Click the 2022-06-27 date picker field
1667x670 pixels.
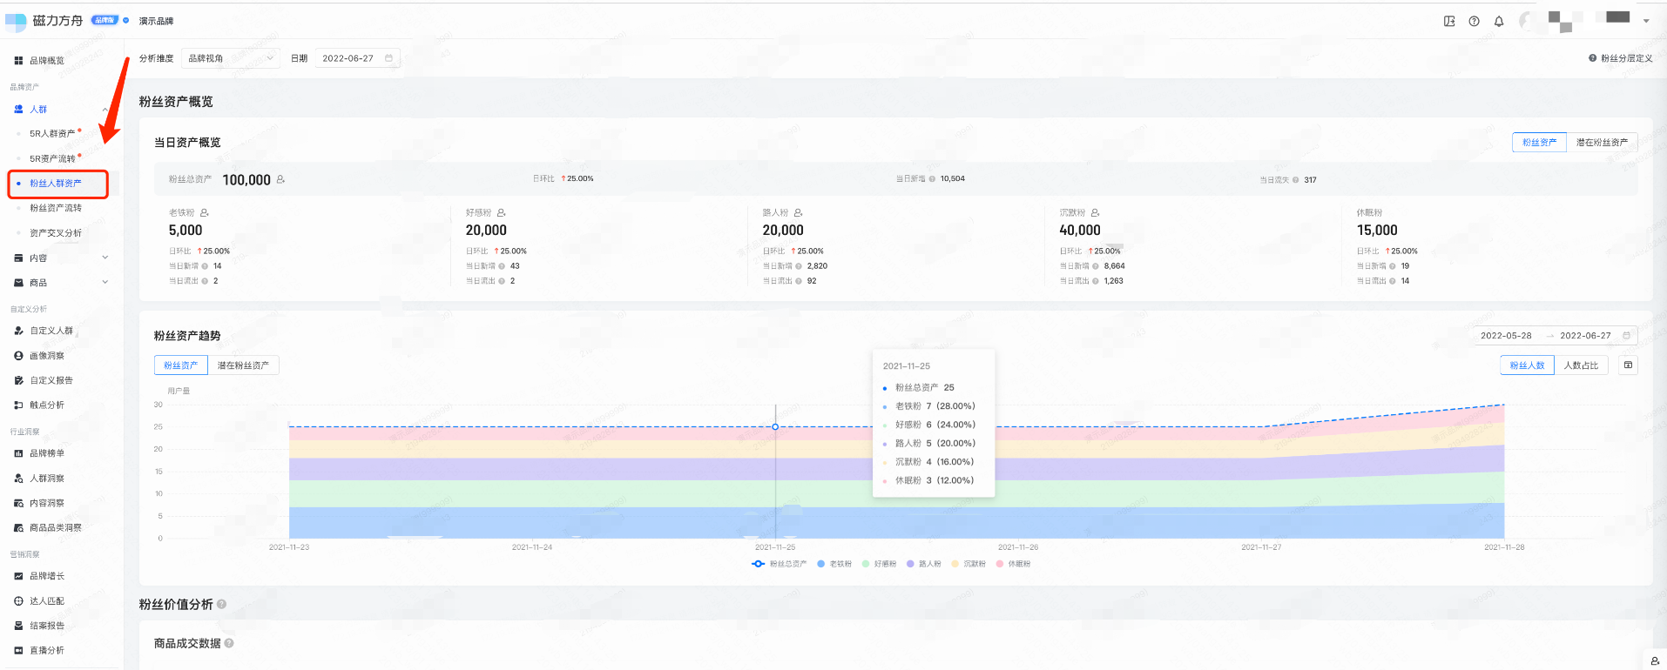[x=356, y=58]
